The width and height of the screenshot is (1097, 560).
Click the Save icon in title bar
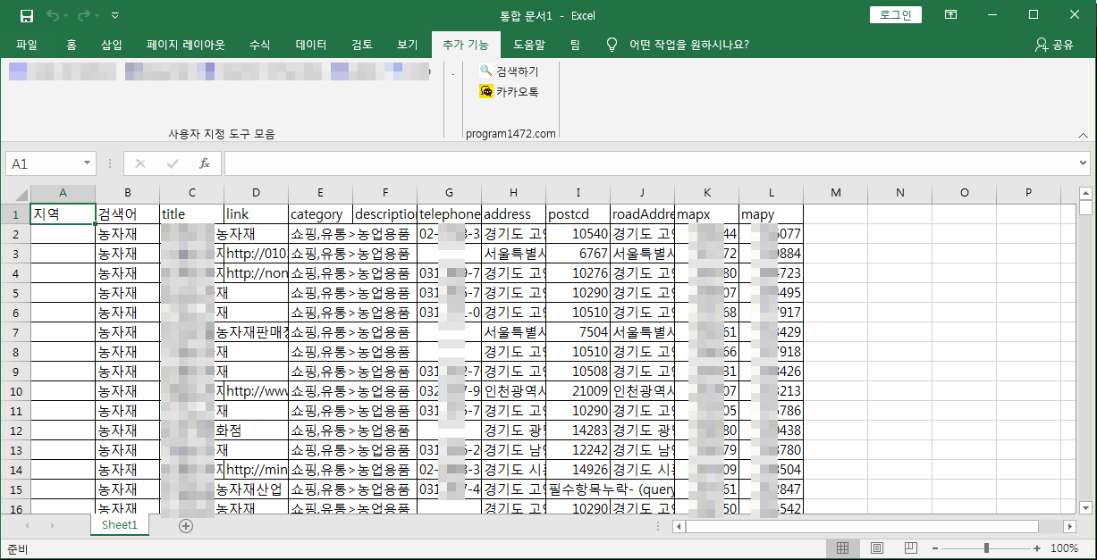click(x=26, y=15)
